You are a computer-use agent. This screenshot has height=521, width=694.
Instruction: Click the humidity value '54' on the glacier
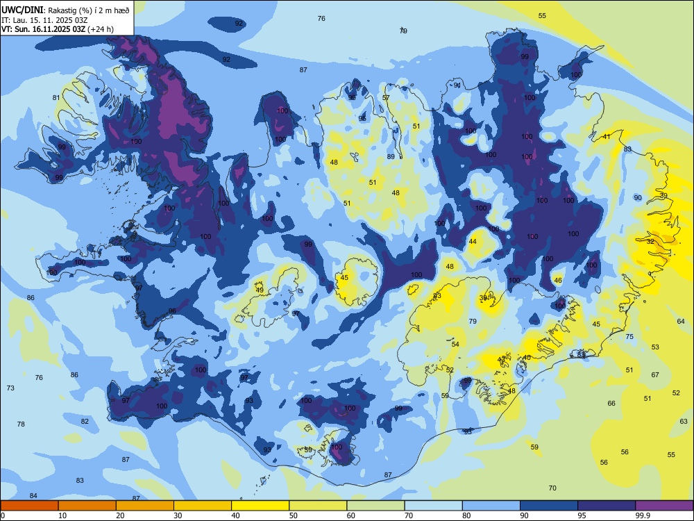pyautogui.click(x=455, y=345)
